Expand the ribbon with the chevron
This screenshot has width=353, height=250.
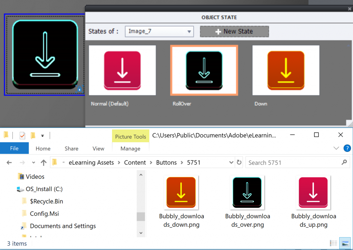[x=336, y=148]
